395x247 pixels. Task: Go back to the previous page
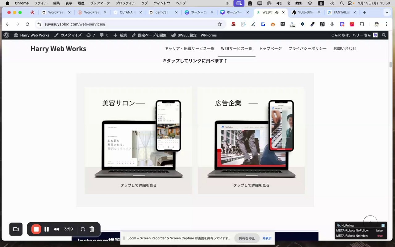tap(8, 24)
